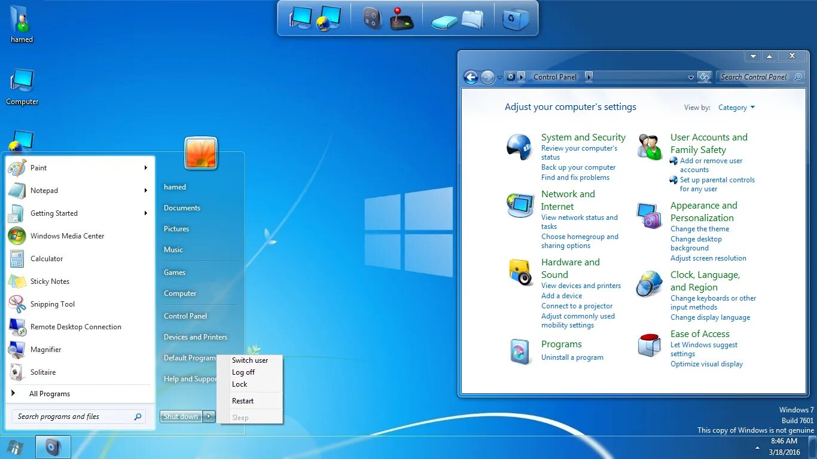The image size is (817, 459).
Task: Open Devices and Printers in Start menu
Action: (196, 337)
